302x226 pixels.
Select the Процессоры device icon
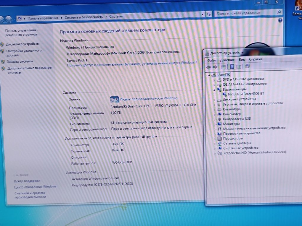(x=220, y=138)
